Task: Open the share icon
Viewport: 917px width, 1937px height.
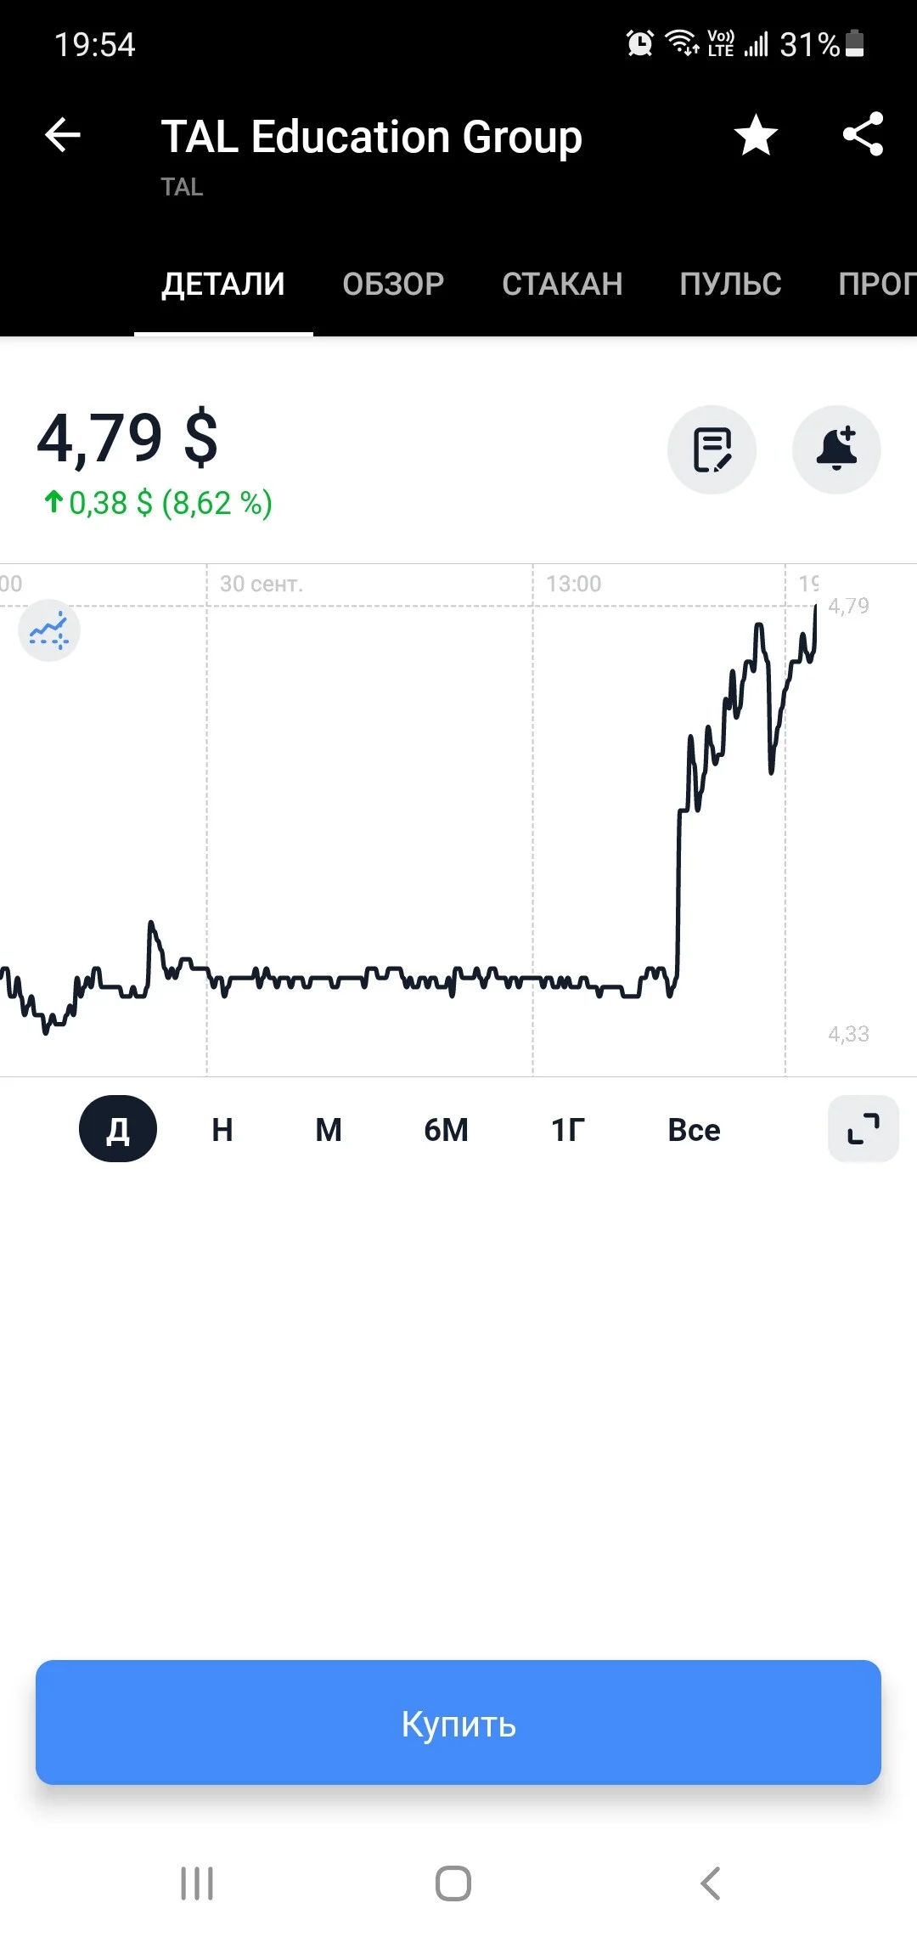Action: (x=863, y=135)
